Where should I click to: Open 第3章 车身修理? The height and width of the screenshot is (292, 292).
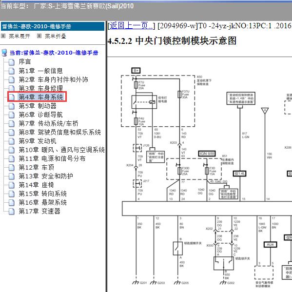tap(40, 88)
